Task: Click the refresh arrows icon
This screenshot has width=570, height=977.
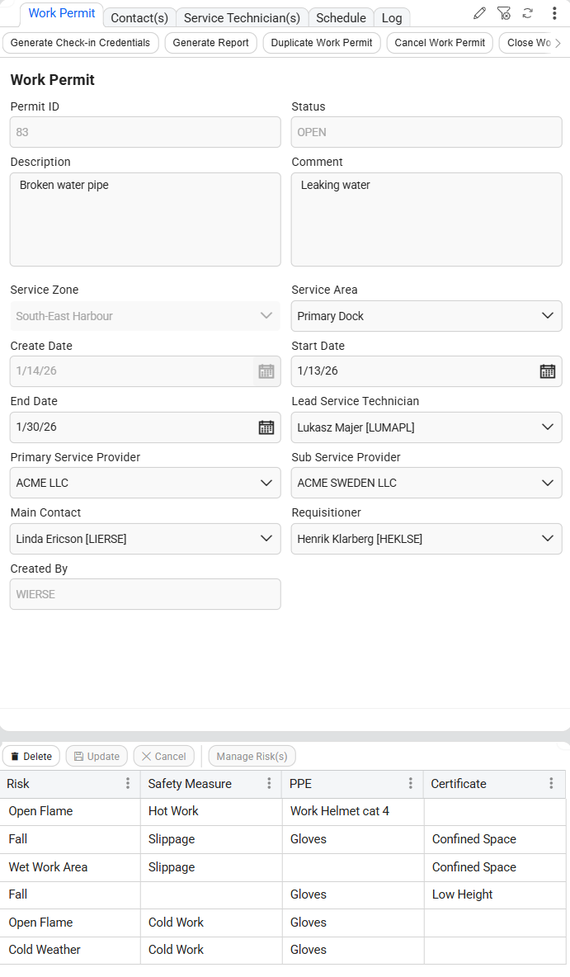Action: click(528, 13)
